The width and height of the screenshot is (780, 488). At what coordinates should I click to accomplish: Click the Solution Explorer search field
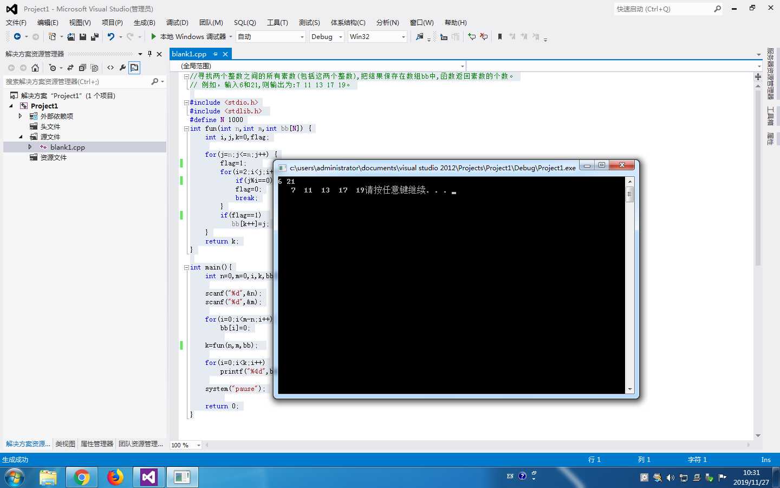(x=77, y=81)
